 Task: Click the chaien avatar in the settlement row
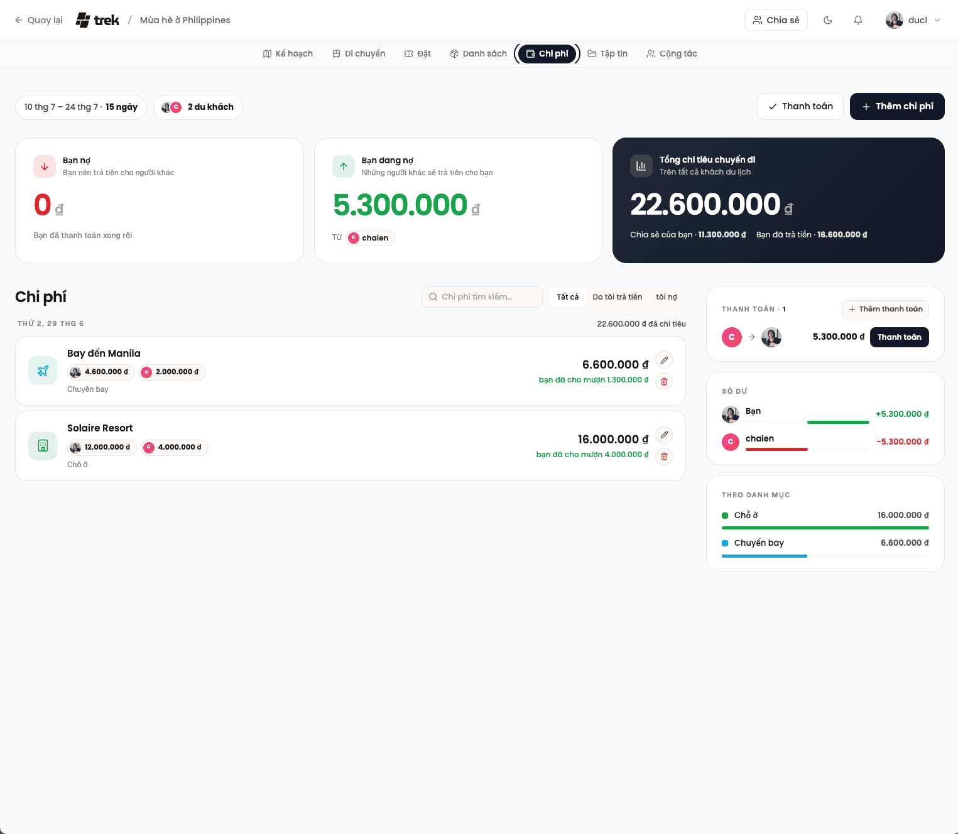732,337
